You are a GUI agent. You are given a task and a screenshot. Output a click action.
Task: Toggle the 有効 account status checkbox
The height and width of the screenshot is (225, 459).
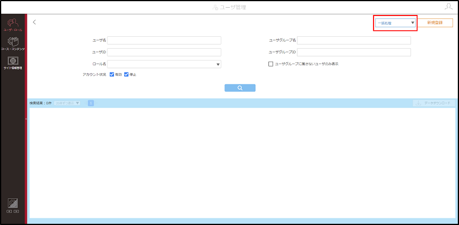112,74
